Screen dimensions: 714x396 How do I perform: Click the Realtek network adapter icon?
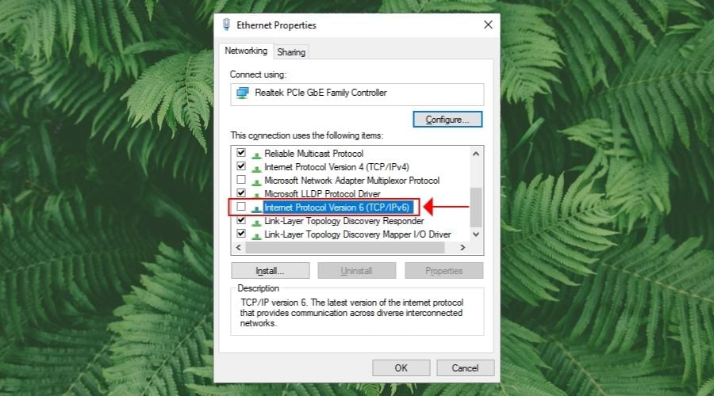coord(242,93)
